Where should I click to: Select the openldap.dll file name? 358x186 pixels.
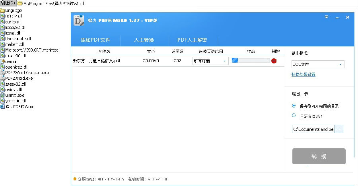pyautogui.click(x=16, y=67)
